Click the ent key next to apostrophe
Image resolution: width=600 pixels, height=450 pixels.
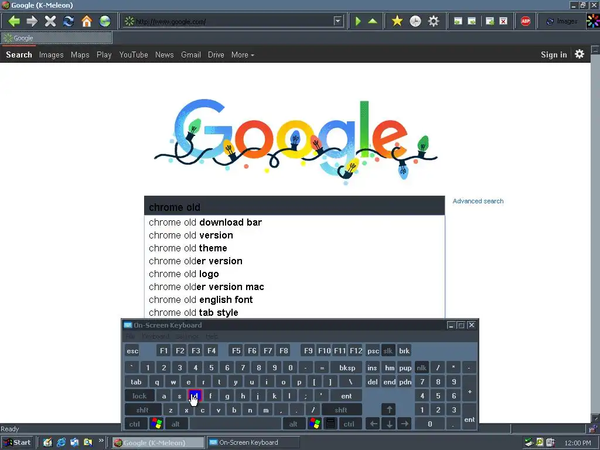347,396
